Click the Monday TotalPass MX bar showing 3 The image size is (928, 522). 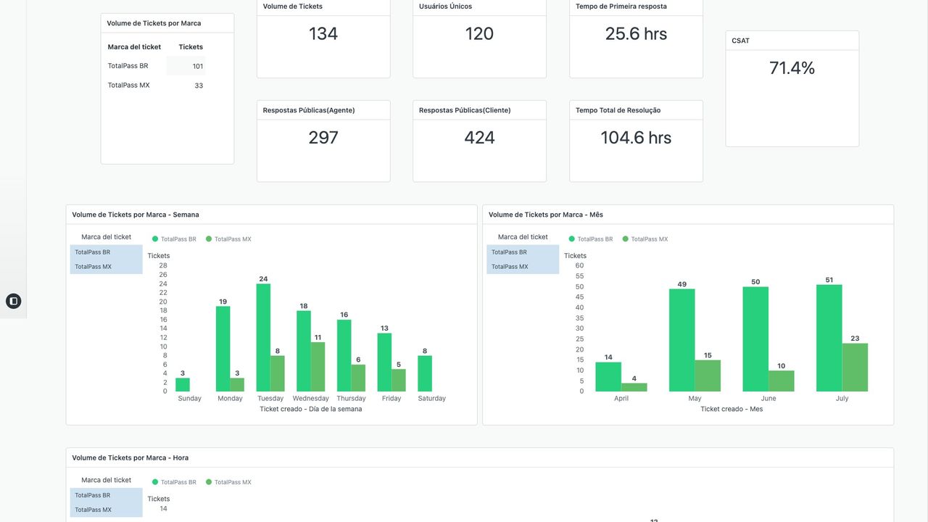(x=237, y=385)
